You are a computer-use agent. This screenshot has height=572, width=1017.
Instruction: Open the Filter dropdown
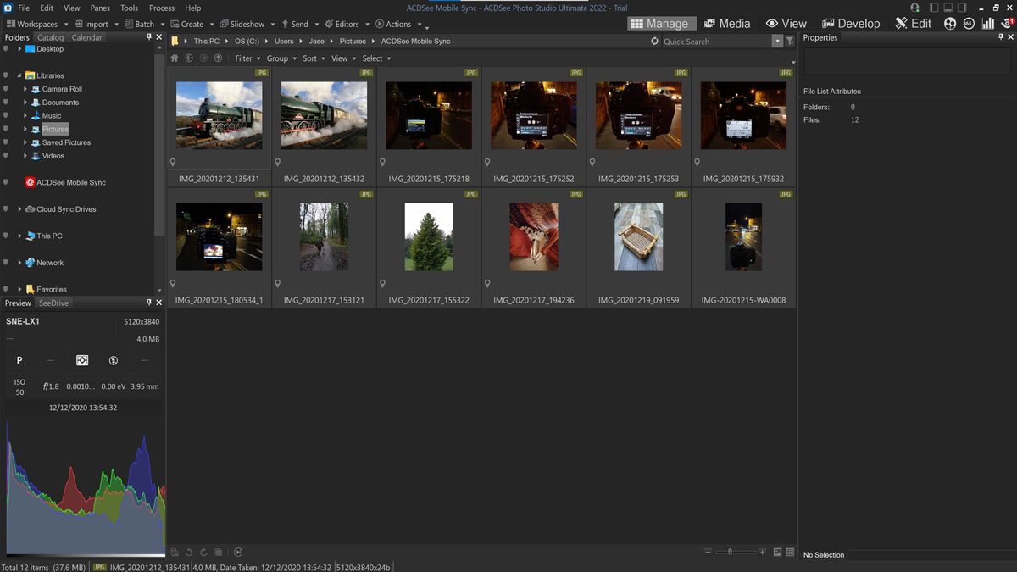pyautogui.click(x=247, y=58)
